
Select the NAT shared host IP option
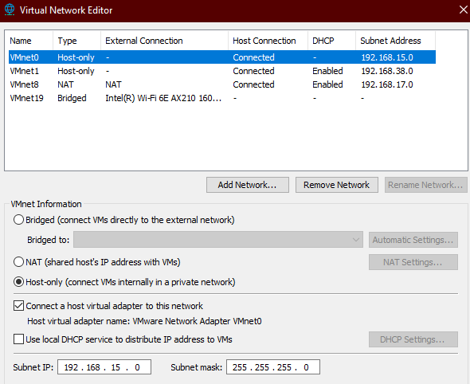(x=18, y=262)
